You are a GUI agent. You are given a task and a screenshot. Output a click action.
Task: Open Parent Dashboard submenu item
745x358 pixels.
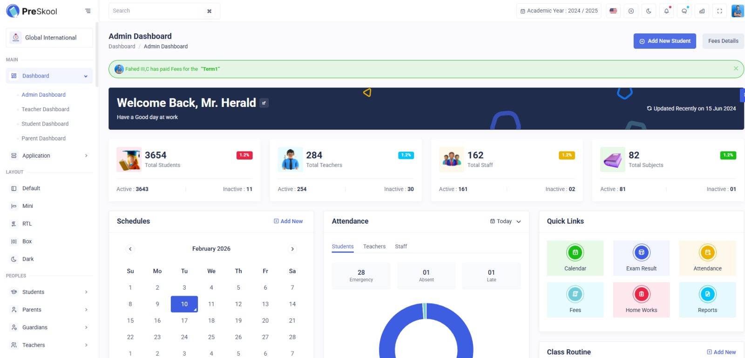[x=43, y=139]
